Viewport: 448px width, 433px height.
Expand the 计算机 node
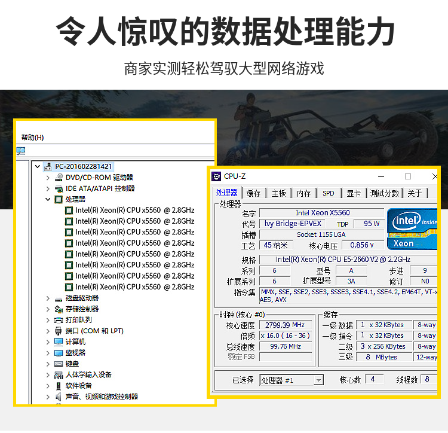48,342
